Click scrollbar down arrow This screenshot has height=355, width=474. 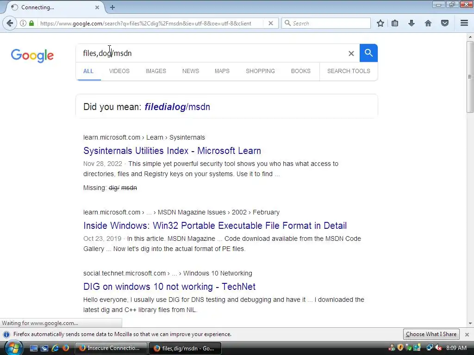pyautogui.click(x=470, y=324)
